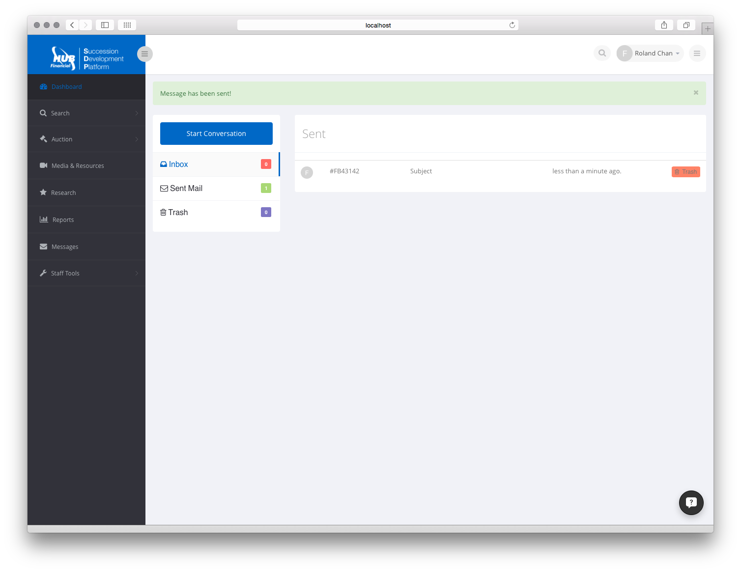Reload the page using the refresh icon
Screen dimensions: 741x572
point(512,25)
